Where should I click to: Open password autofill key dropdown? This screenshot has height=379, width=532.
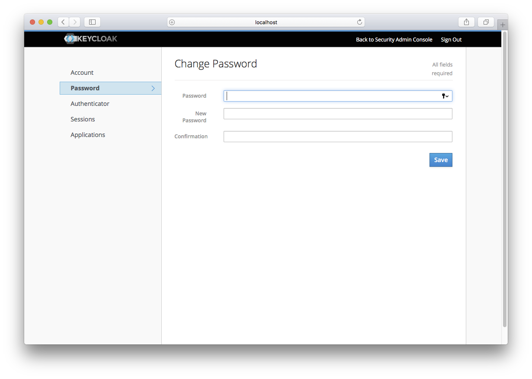(x=445, y=96)
